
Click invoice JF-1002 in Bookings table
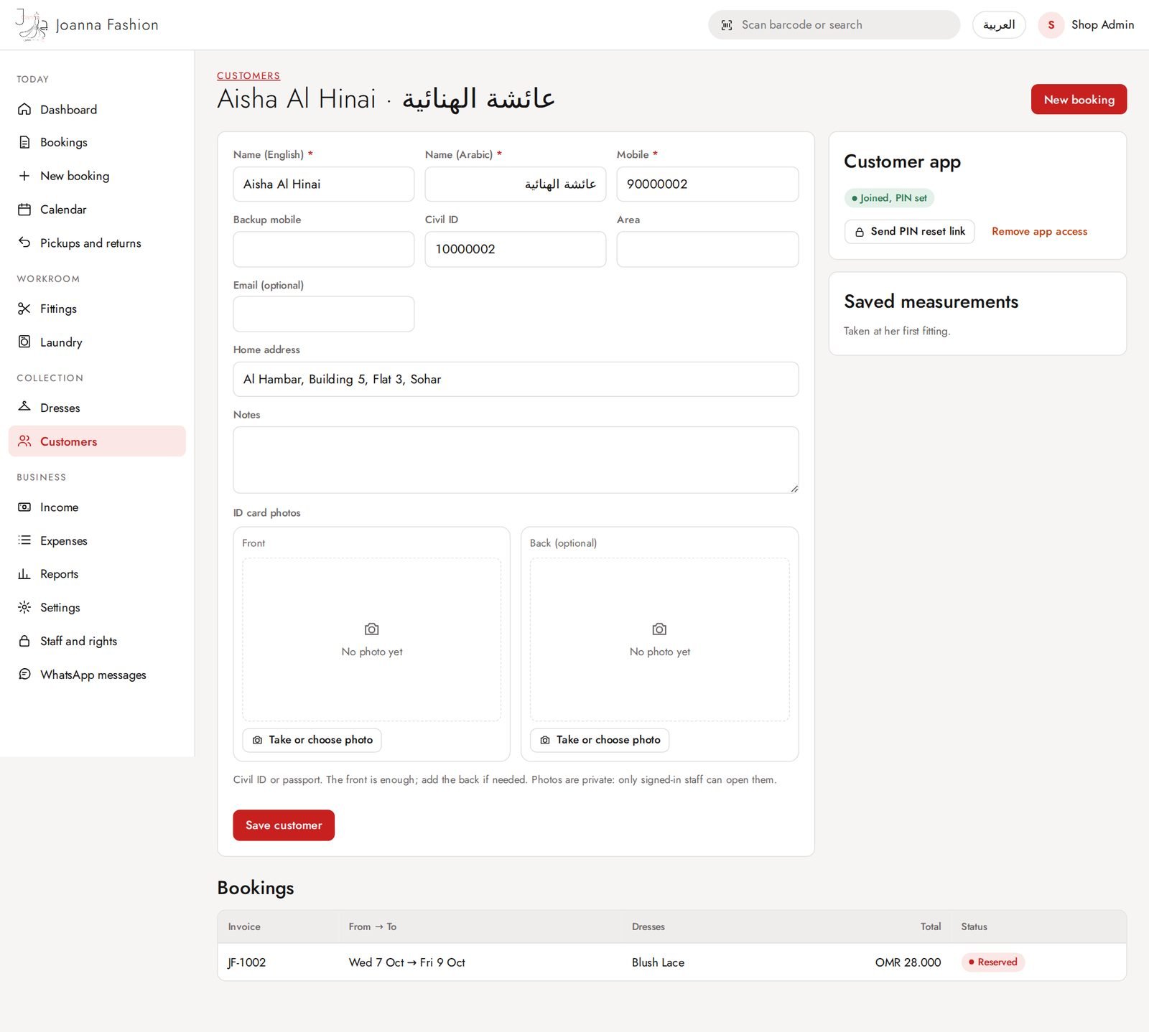[x=246, y=962]
